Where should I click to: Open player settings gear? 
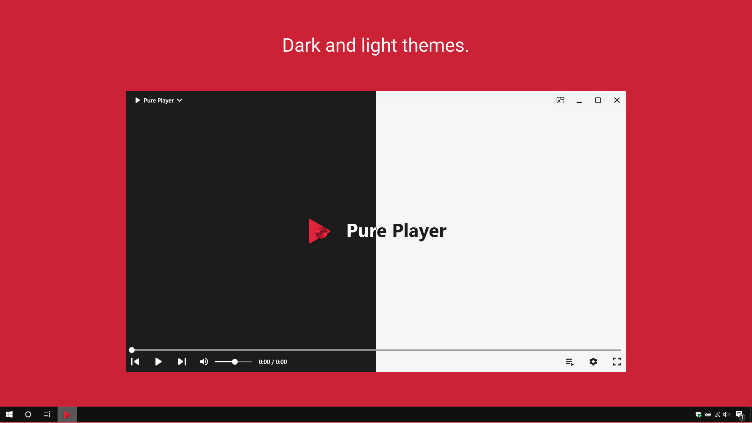coord(593,362)
